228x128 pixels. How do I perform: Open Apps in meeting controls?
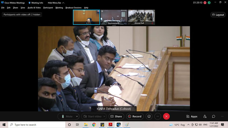click(x=192, y=116)
